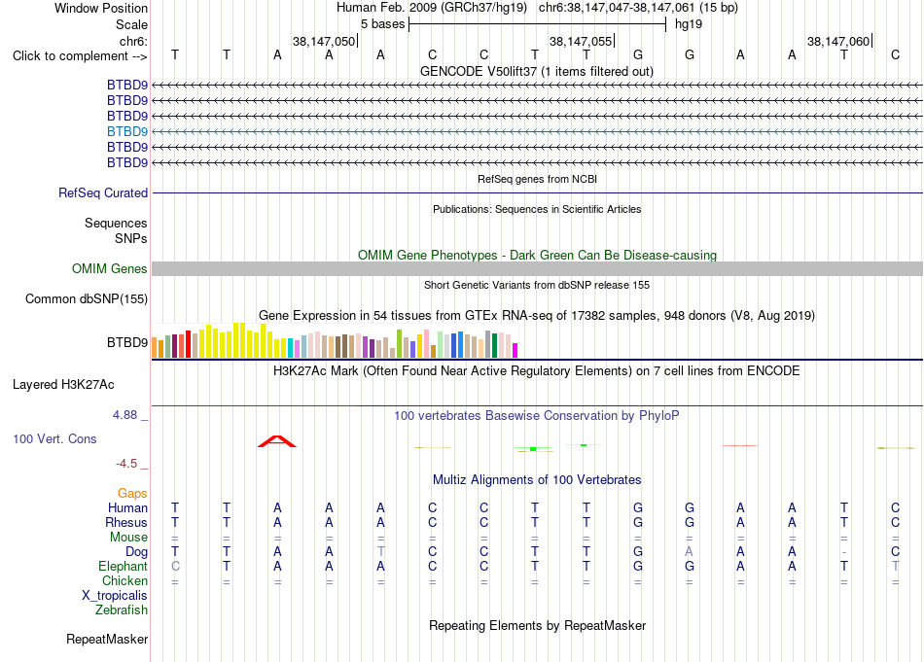Click the gray OMIM Genes item bar
This screenshot has height=662, width=924.
coord(537,268)
